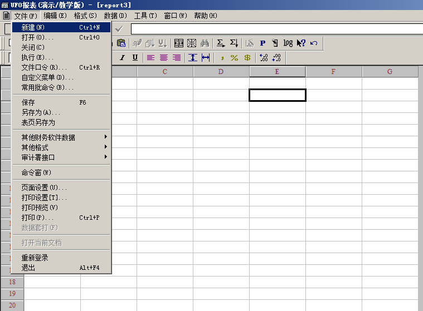
Task: Apply percent number format
Action: (x=235, y=58)
